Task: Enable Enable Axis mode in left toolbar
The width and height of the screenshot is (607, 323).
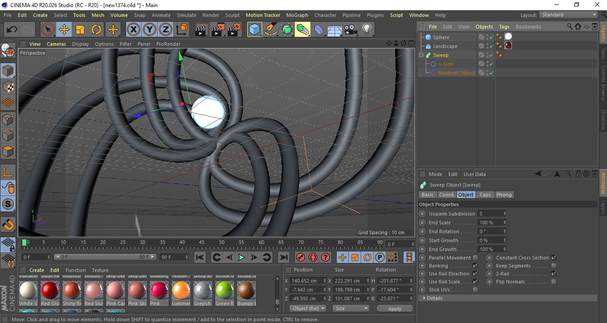Action: click(x=8, y=172)
